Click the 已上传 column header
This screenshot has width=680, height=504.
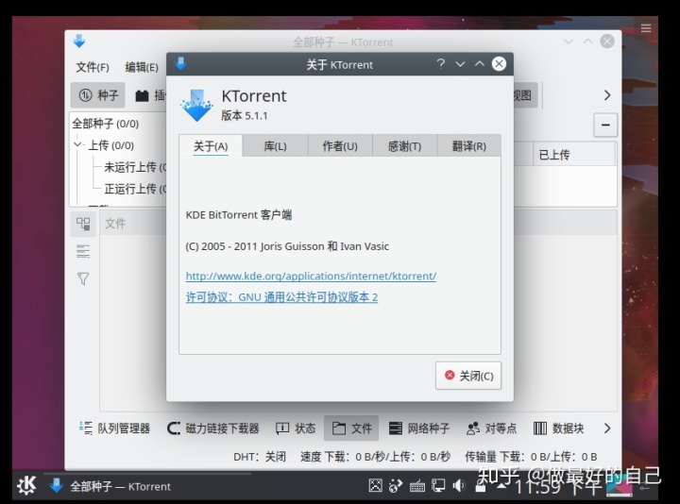pyautogui.click(x=573, y=155)
